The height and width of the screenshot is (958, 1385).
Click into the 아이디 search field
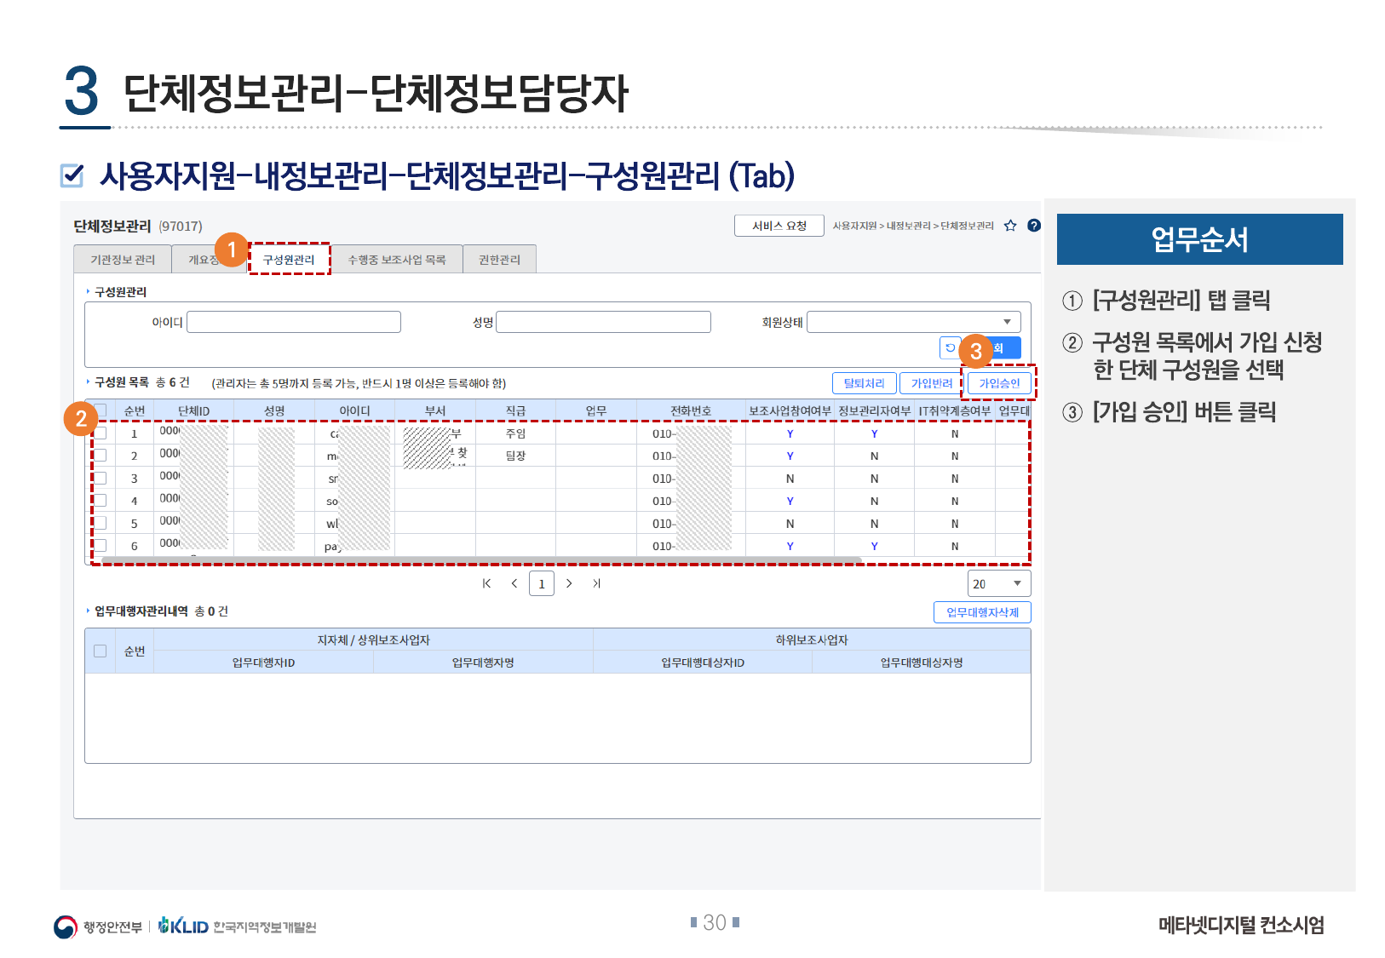pyautogui.click(x=293, y=322)
